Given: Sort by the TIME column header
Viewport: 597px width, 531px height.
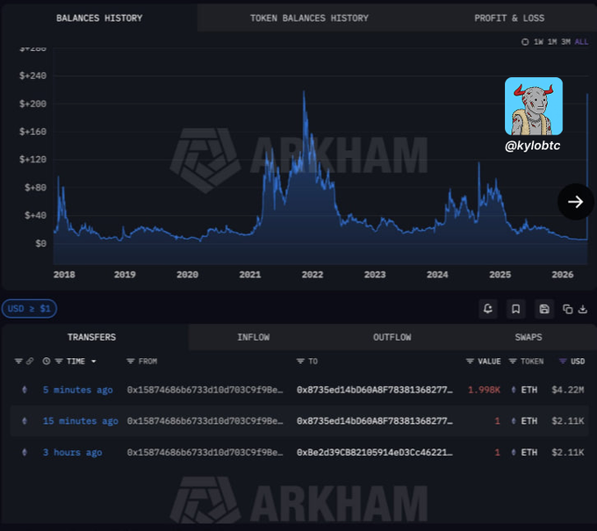Looking at the screenshot, I should (x=76, y=361).
